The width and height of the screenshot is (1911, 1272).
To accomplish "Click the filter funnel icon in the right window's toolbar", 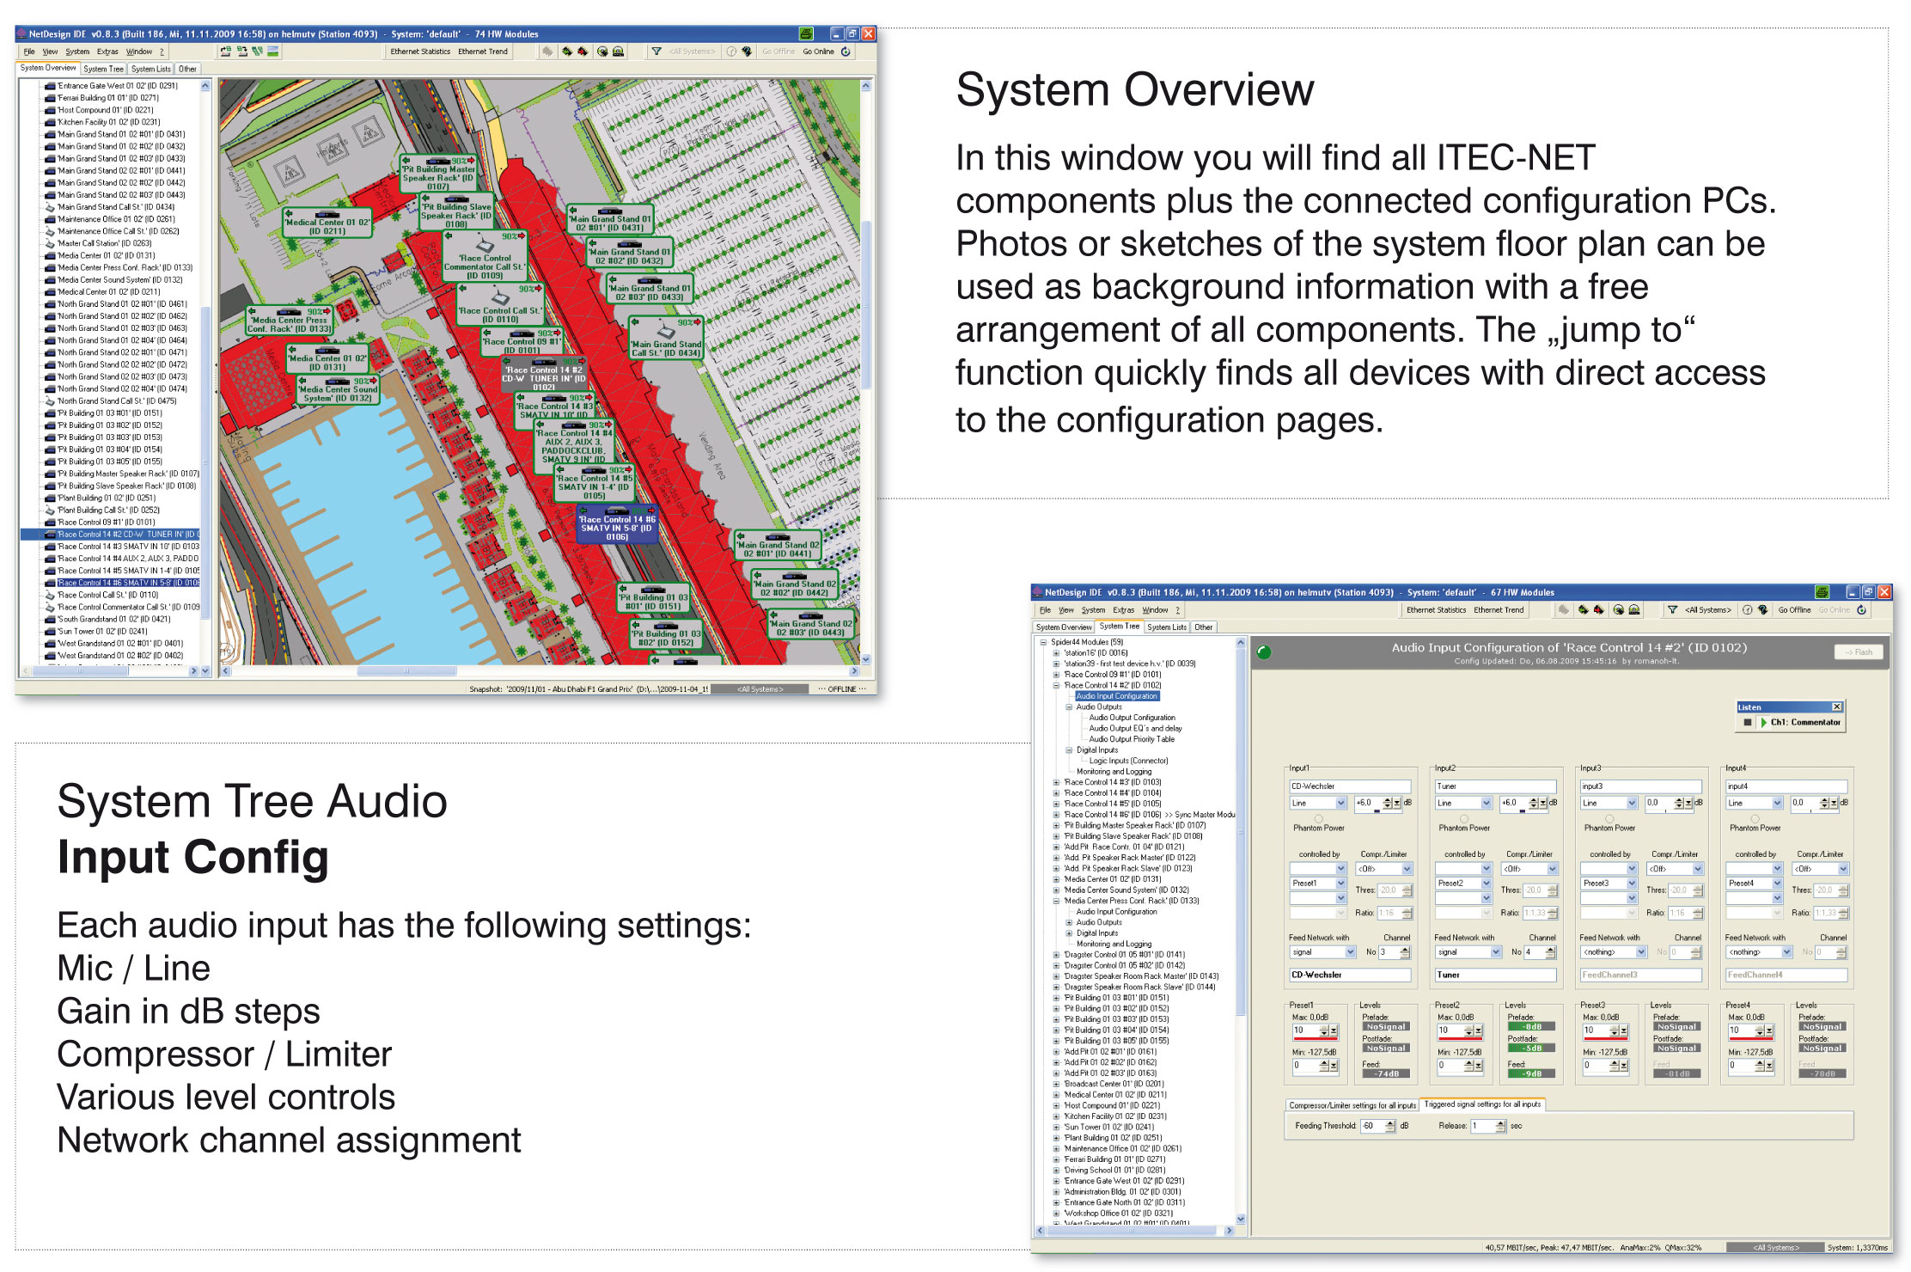I will pos(1672,610).
